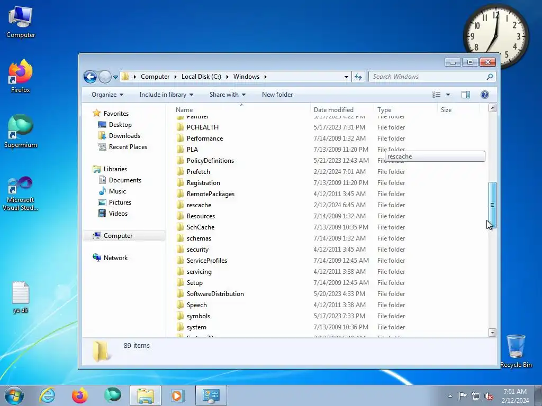Launch Internet Explorer from taskbar
The image size is (542, 406).
tap(47, 395)
